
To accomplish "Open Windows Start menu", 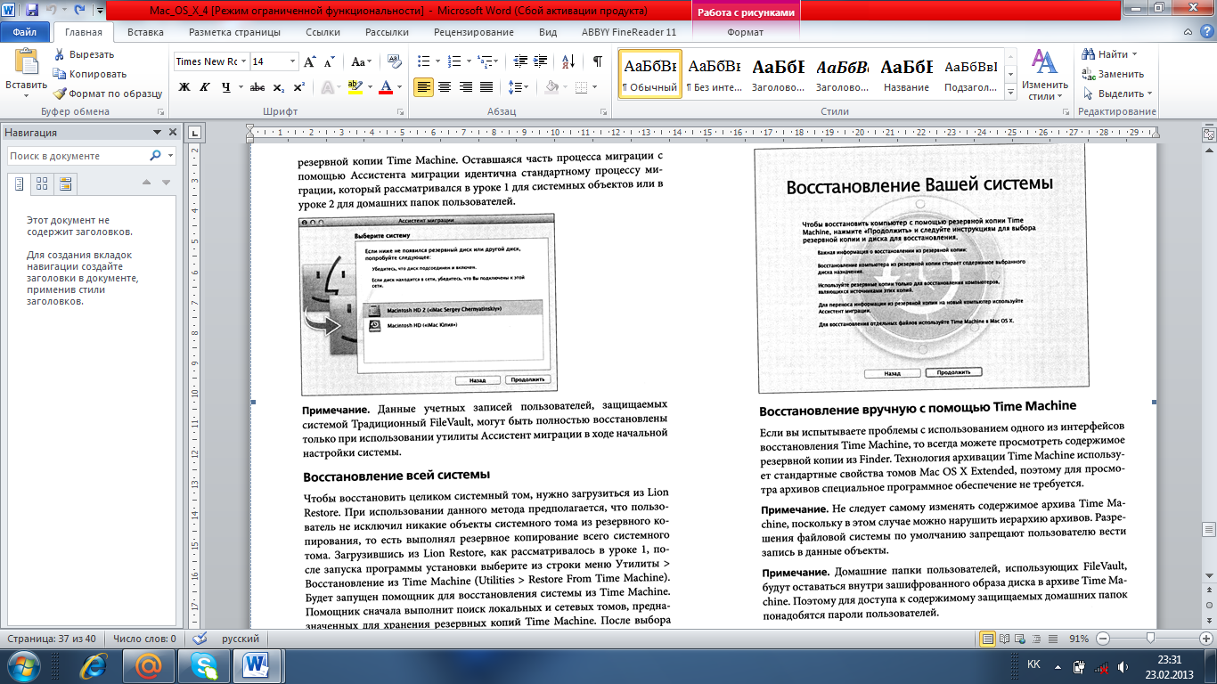I will point(22,665).
